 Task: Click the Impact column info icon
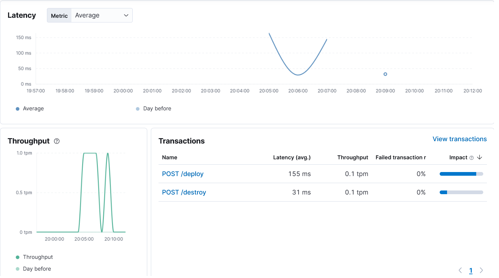pyautogui.click(x=472, y=158)
